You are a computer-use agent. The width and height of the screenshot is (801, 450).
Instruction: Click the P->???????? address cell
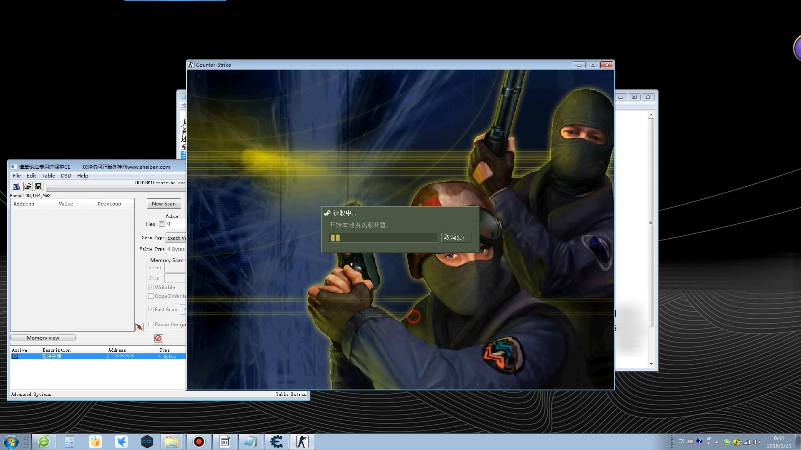click(x=121, y=356)
